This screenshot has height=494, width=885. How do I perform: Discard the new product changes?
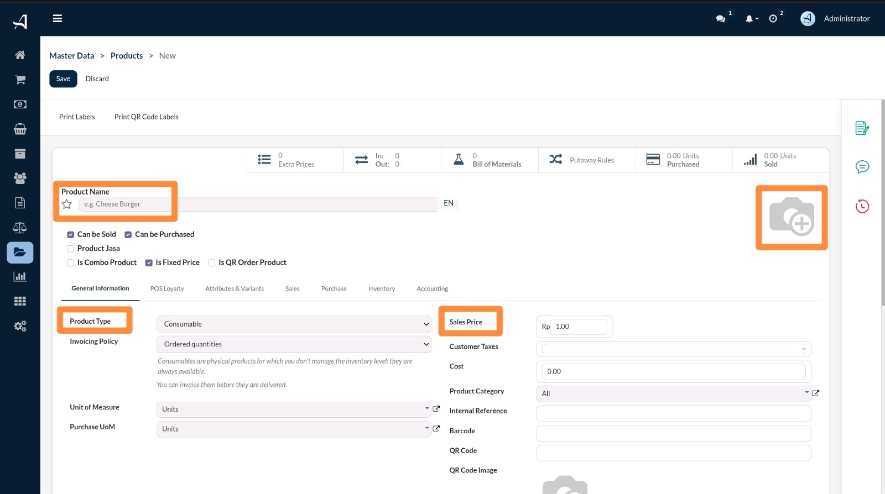(x=97, y=79)
